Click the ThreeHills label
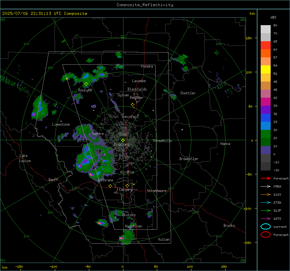Screen dimensions: 290x271 pyautogui.click(x=162, y=141)
